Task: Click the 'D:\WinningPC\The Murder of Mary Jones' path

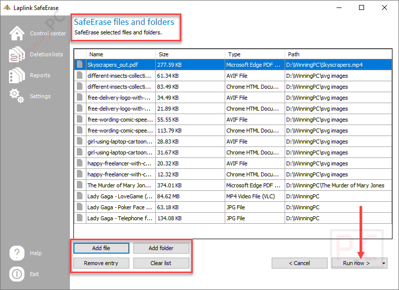Action: tap(335, 185)
